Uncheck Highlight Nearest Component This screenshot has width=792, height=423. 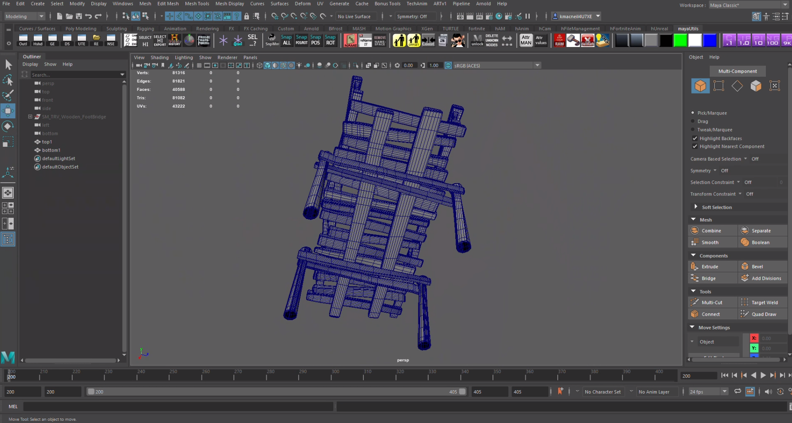coord(695,146)
